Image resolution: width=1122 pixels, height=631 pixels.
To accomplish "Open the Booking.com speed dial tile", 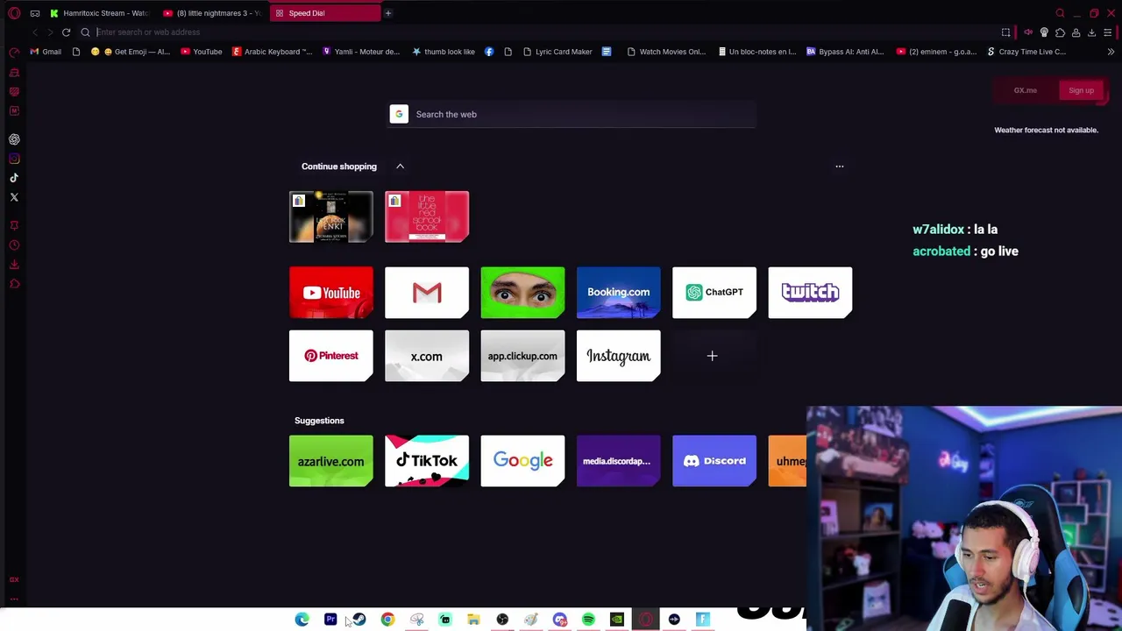I will (x=619, y=293).
